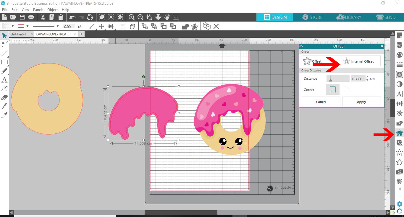Open the Fill color palette panel

point(400,55)
